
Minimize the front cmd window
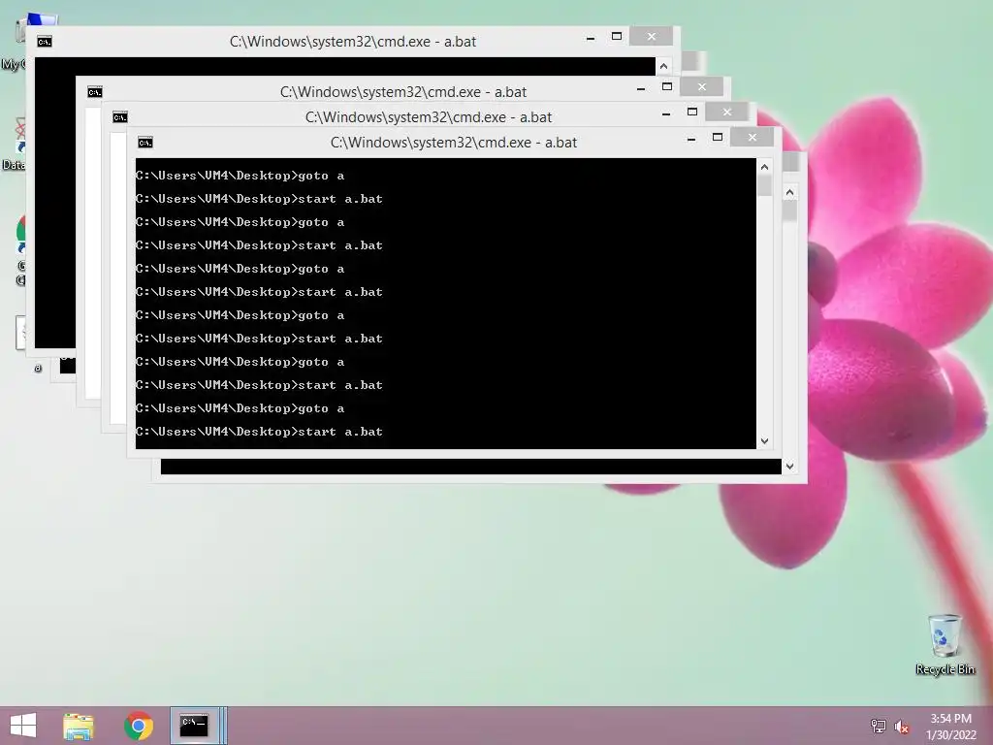point(691,138)
